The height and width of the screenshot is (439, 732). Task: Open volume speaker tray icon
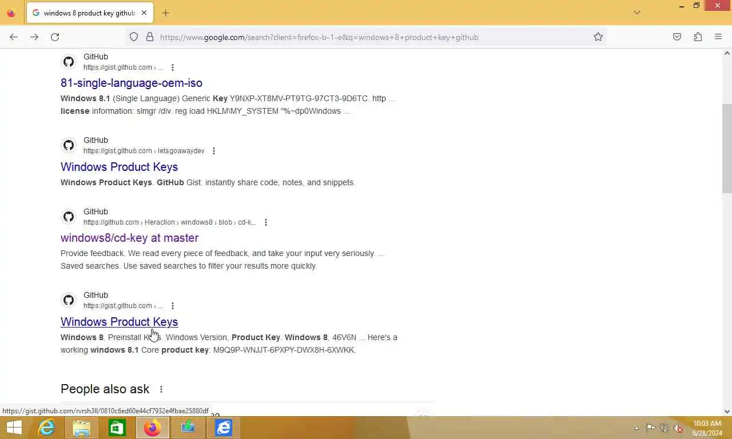[x=678, y=428]
